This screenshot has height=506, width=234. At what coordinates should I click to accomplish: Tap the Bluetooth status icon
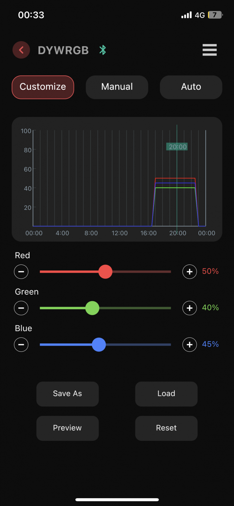pos(103,50)
